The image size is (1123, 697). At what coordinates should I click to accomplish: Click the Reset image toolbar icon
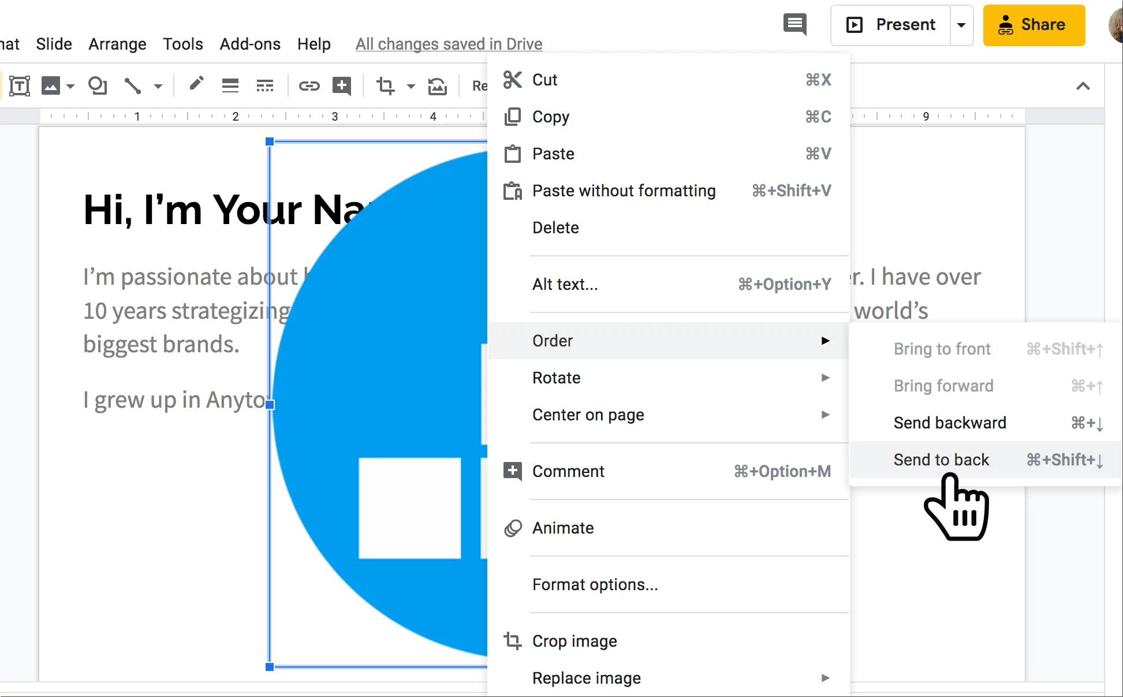438,86
